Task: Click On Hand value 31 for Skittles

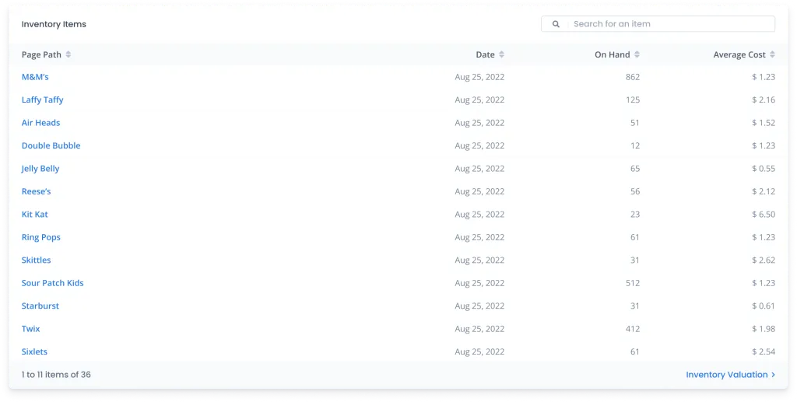Action: click(x=635, y=260)
